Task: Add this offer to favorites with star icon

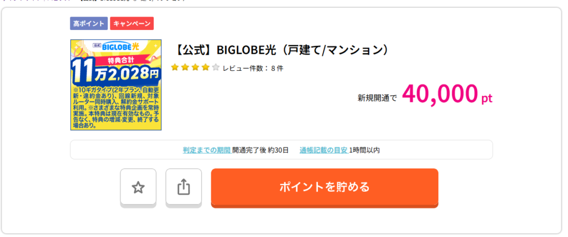Action: click(138, 187)
